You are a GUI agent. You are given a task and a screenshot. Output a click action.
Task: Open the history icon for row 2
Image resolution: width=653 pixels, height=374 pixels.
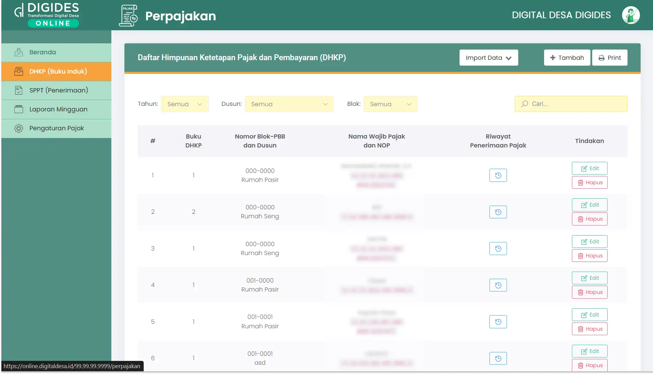point(498,212)
